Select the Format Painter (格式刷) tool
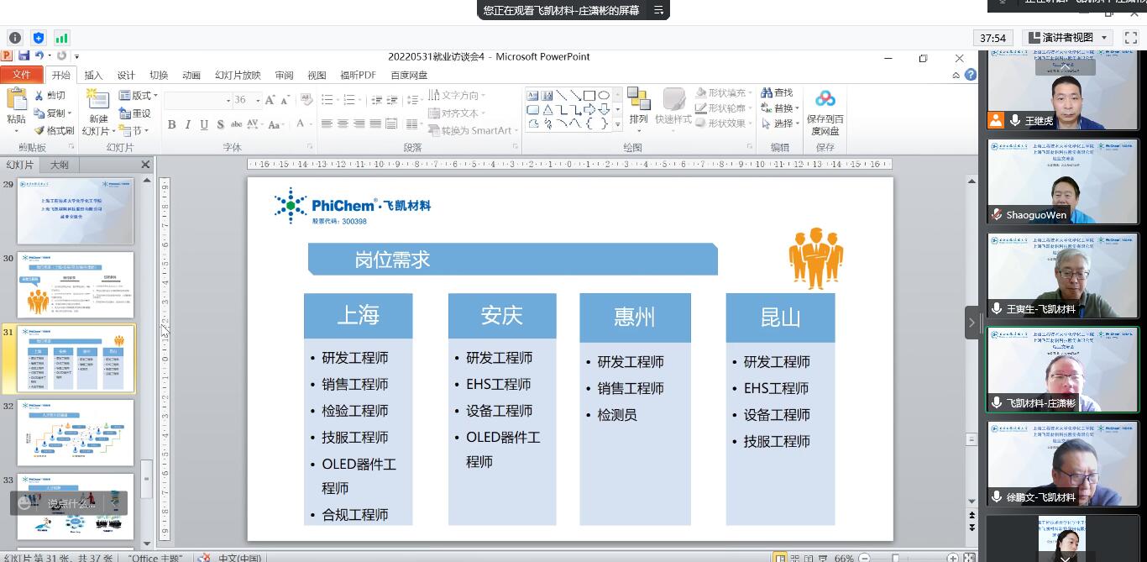1147x562 pixels. click(x=55, y=131)
